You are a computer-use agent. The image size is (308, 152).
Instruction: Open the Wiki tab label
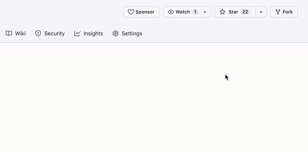(x=20, y=33)
